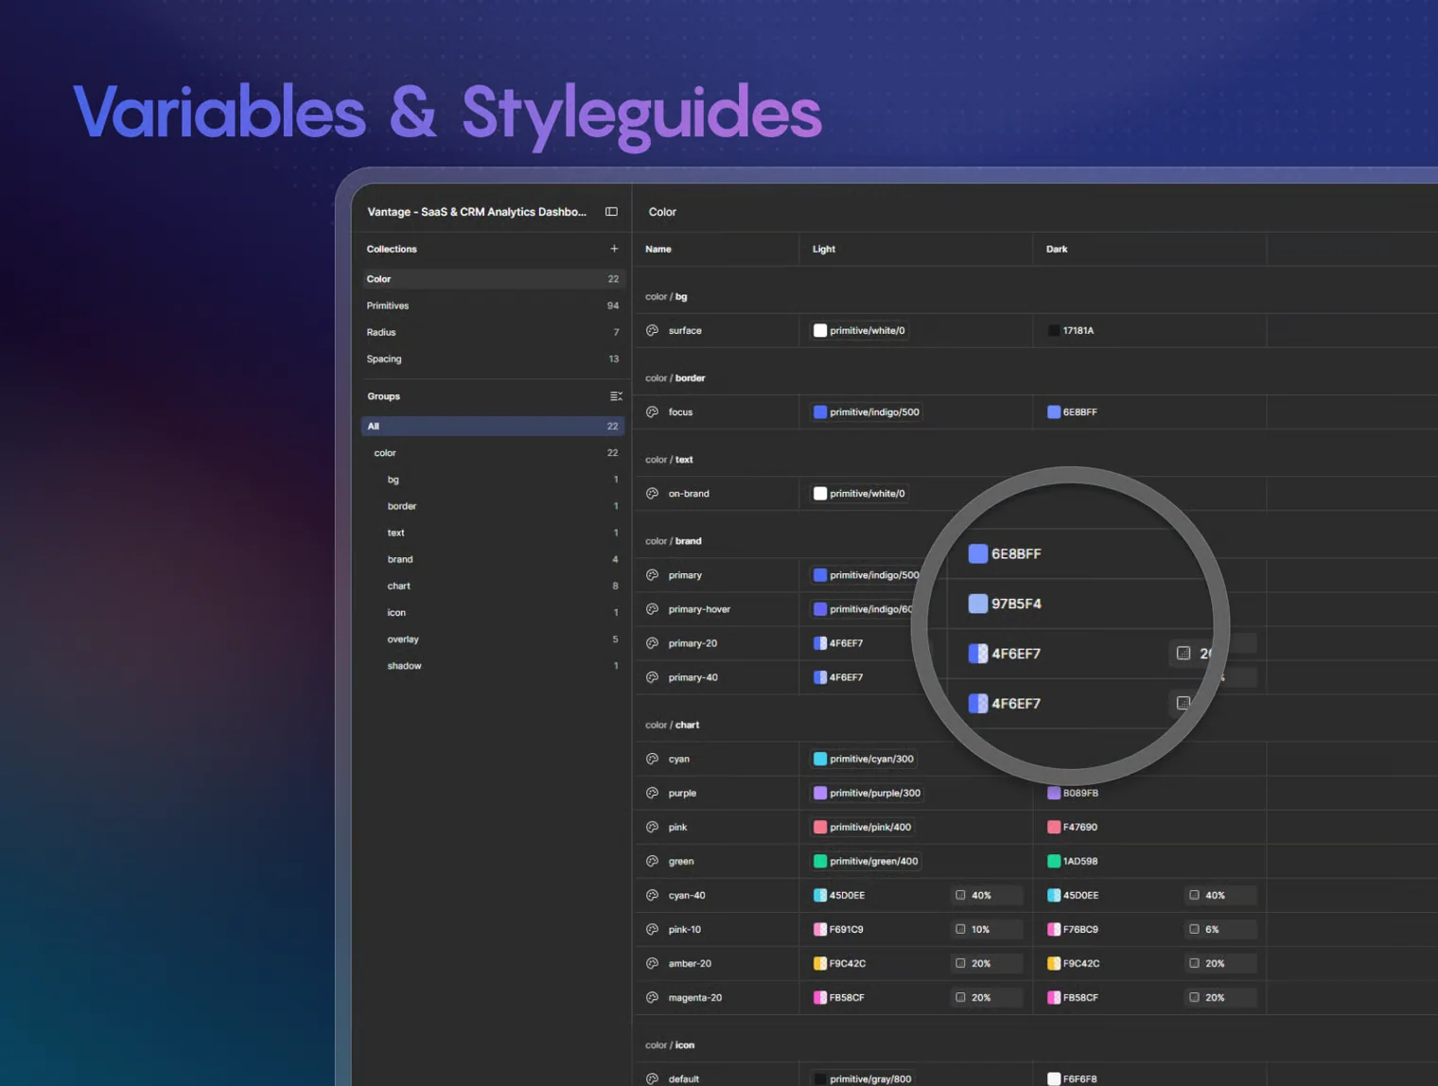Image resolution: width=1438 pixels, height=1086 pixels.
Task: Click the magenta-20 Dark opacity field 20%
Action: (1220, 997)
